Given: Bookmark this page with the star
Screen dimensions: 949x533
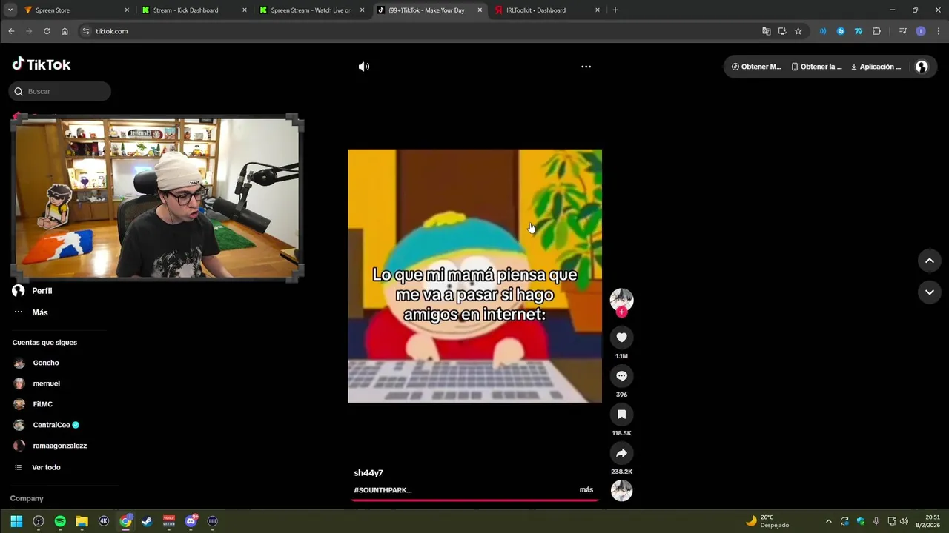Looking at the screenshot, I should [798, 31].
